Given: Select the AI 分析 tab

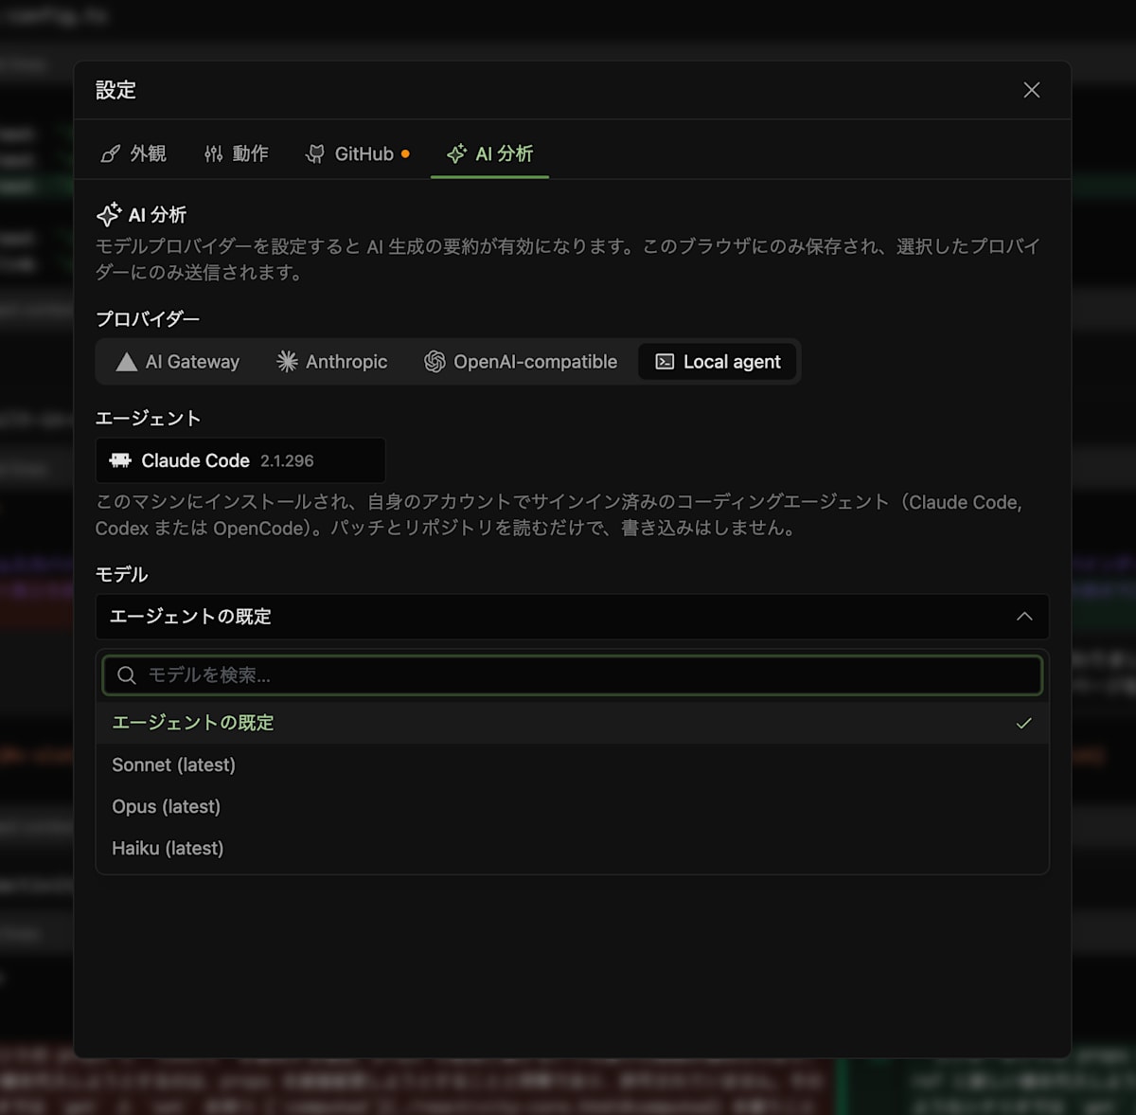Looking at the screenshot, I should pos(489,153).
